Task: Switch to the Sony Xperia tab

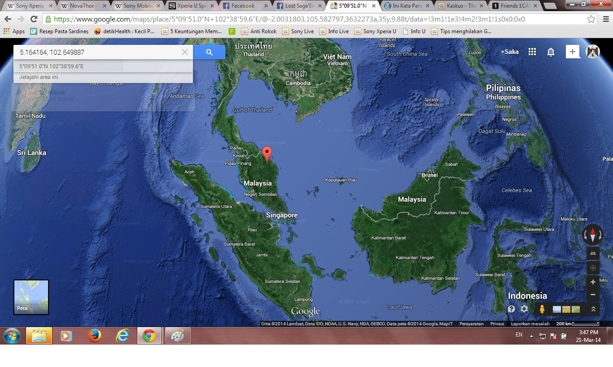Action: point(30,6)
